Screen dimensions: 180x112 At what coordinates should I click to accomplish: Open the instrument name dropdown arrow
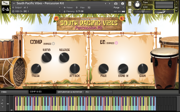14,3
